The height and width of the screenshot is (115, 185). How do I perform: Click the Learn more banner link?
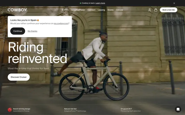point(100,3)
